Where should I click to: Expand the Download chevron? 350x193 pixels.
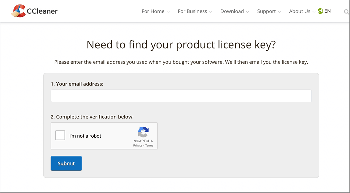coord(248,12)
